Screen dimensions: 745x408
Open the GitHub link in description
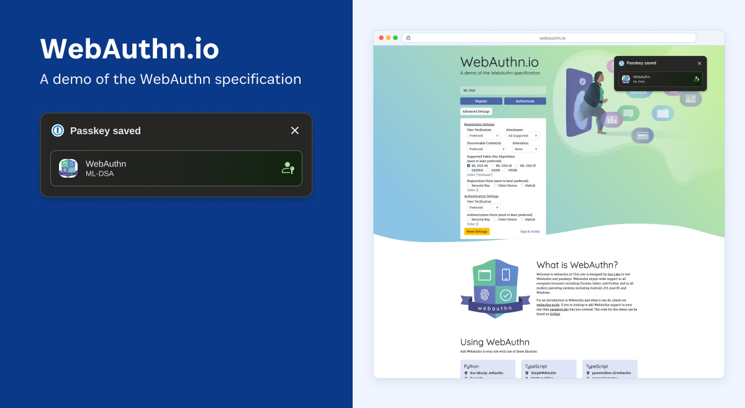tap(555, 314)
